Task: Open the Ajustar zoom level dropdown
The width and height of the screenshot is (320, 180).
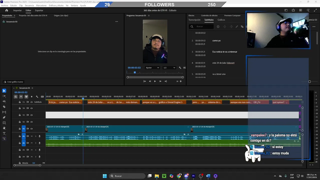Action: [x=152, y=68]
